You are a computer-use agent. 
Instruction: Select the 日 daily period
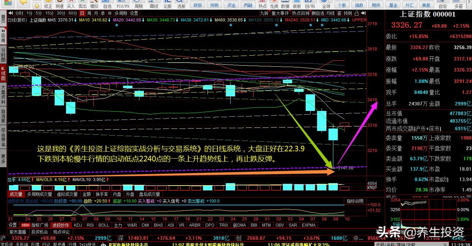coord(82,13)
